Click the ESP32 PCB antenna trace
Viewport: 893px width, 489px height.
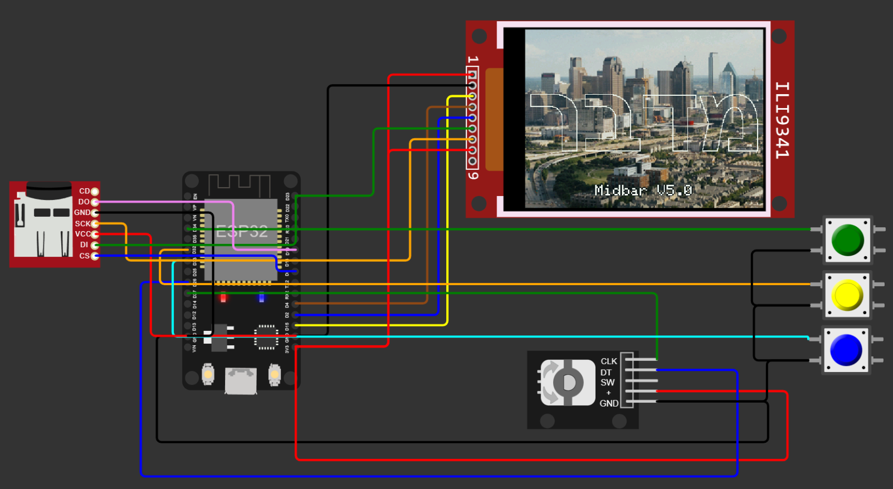[240, 184]
